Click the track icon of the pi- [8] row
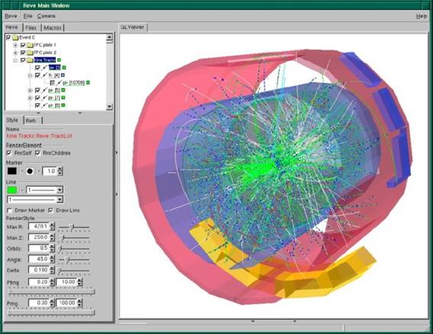 point(44,105)
